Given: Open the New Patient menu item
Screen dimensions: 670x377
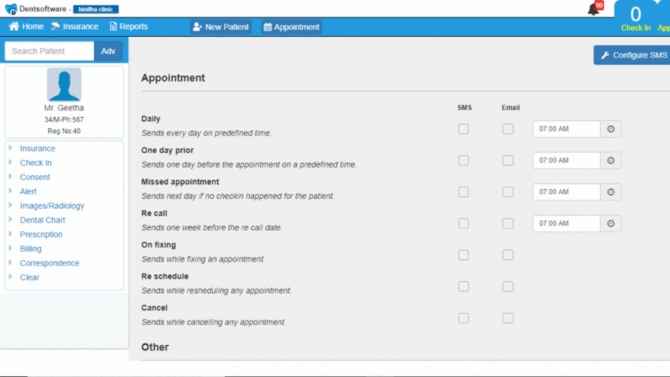Looking at the screenshot, I should click(x=221, y=27).
